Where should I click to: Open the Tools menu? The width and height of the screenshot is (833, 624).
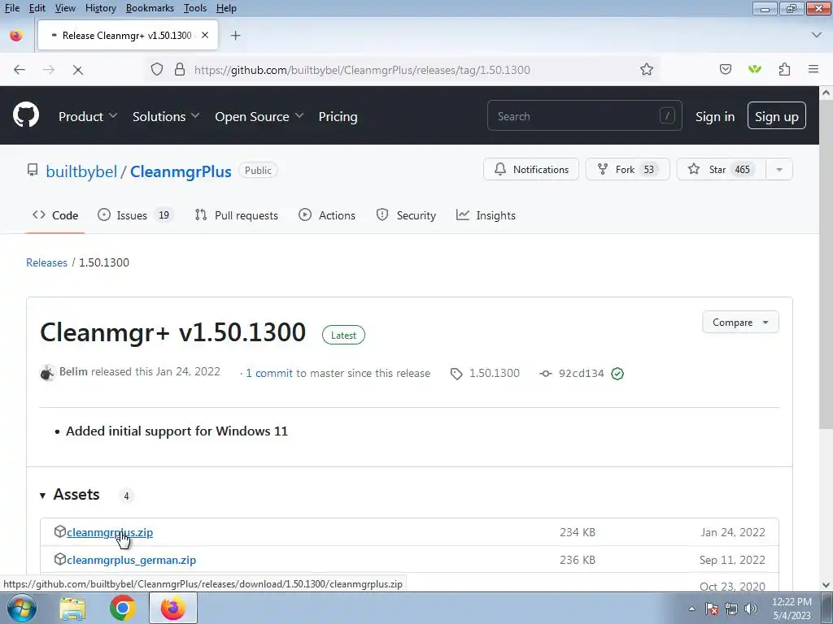coord(195,8)
